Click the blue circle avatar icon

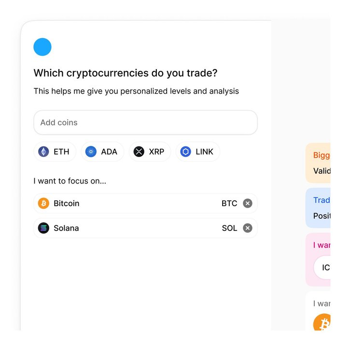point(42,47)
